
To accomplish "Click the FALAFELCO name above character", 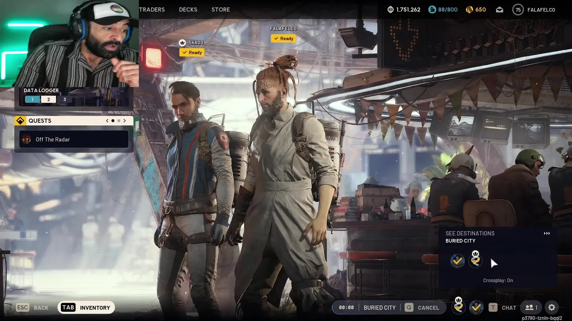I will [283, 29].
